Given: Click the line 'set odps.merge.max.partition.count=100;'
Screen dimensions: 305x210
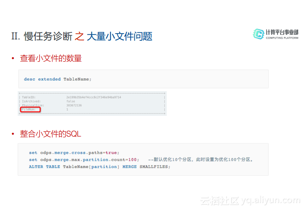Looking at the screenshot, I should coord(84,160).
